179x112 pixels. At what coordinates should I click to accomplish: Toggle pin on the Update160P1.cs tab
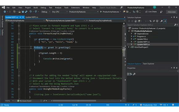click(20, 17)
